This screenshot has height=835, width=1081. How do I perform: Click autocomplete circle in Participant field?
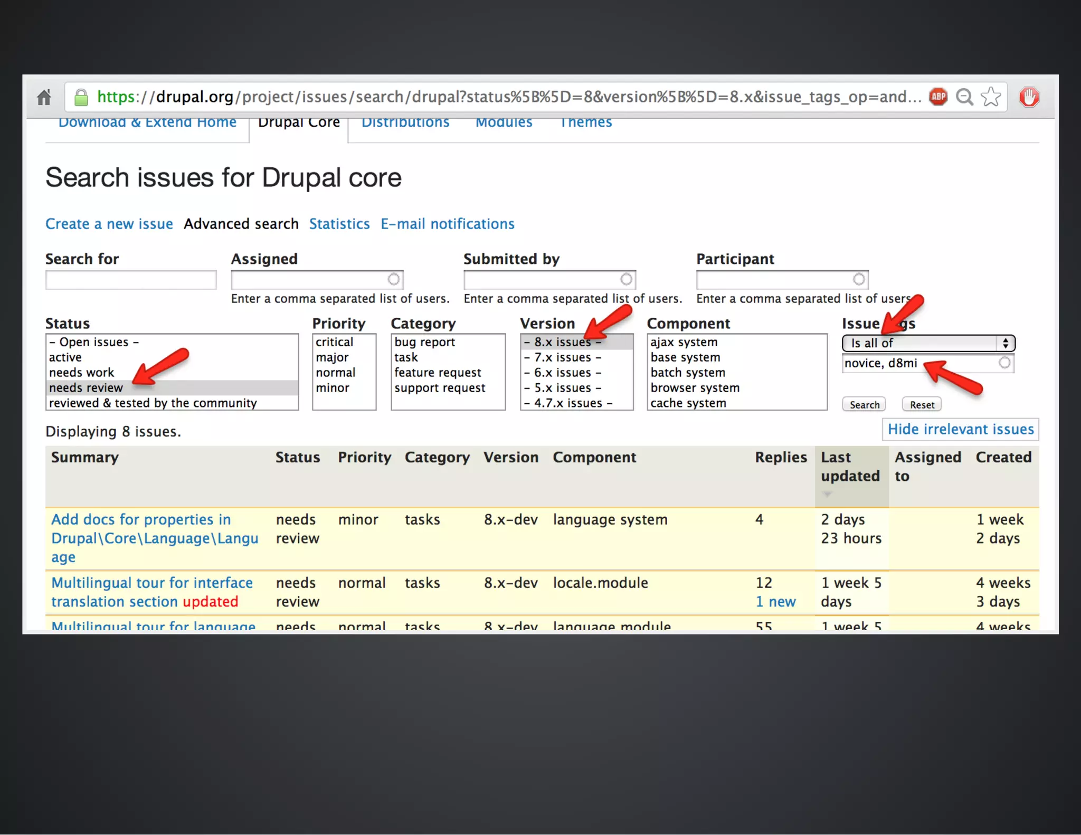click(859, 279)
